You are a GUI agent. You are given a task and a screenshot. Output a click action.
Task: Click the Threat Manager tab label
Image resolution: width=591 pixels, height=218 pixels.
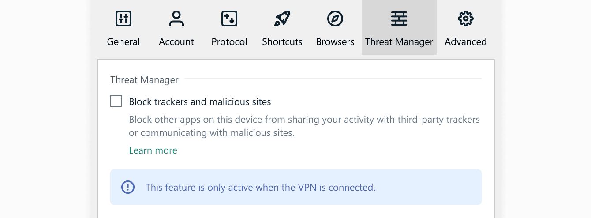pos(399,42)
